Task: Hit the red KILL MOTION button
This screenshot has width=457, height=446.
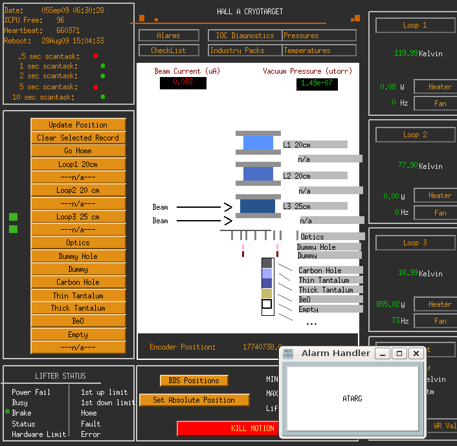Action: 228,429
